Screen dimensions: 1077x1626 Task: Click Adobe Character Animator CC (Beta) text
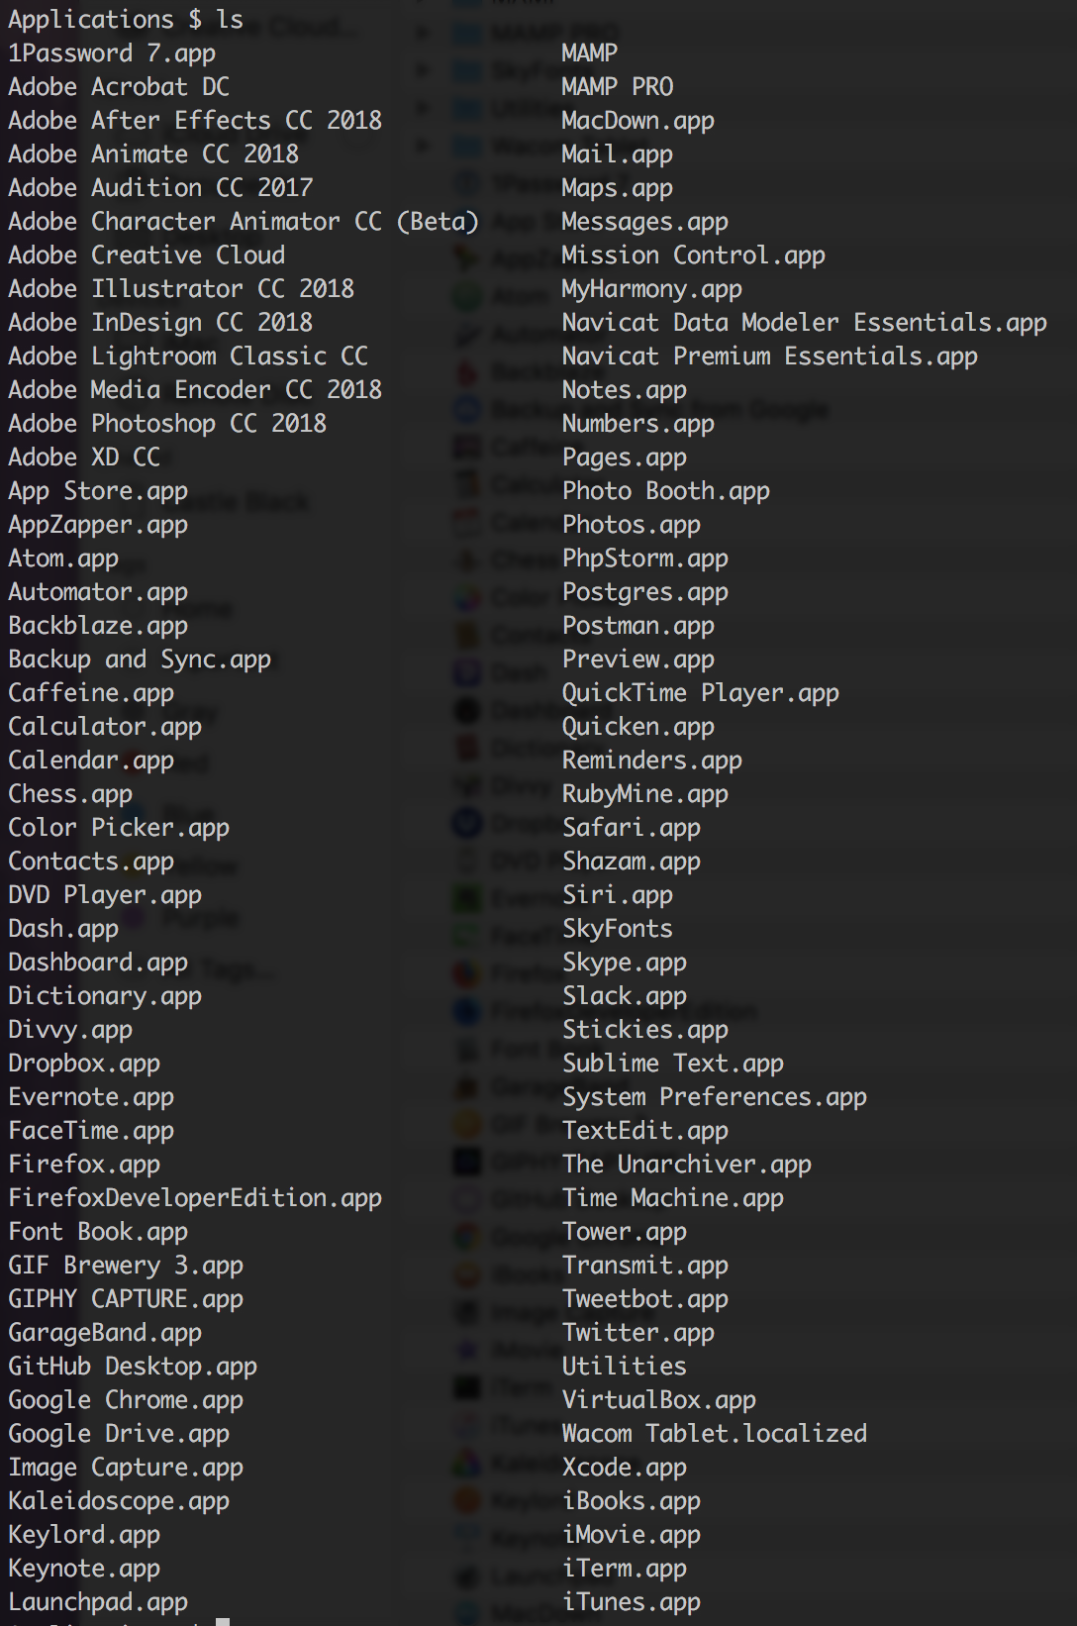pos(244,222)
